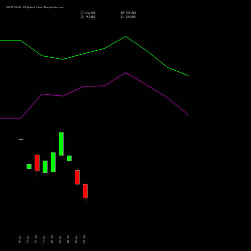The width and height of the screenshot is (251, 251).
Task: Select the 17 Apr date label
Action: (44, 239)
